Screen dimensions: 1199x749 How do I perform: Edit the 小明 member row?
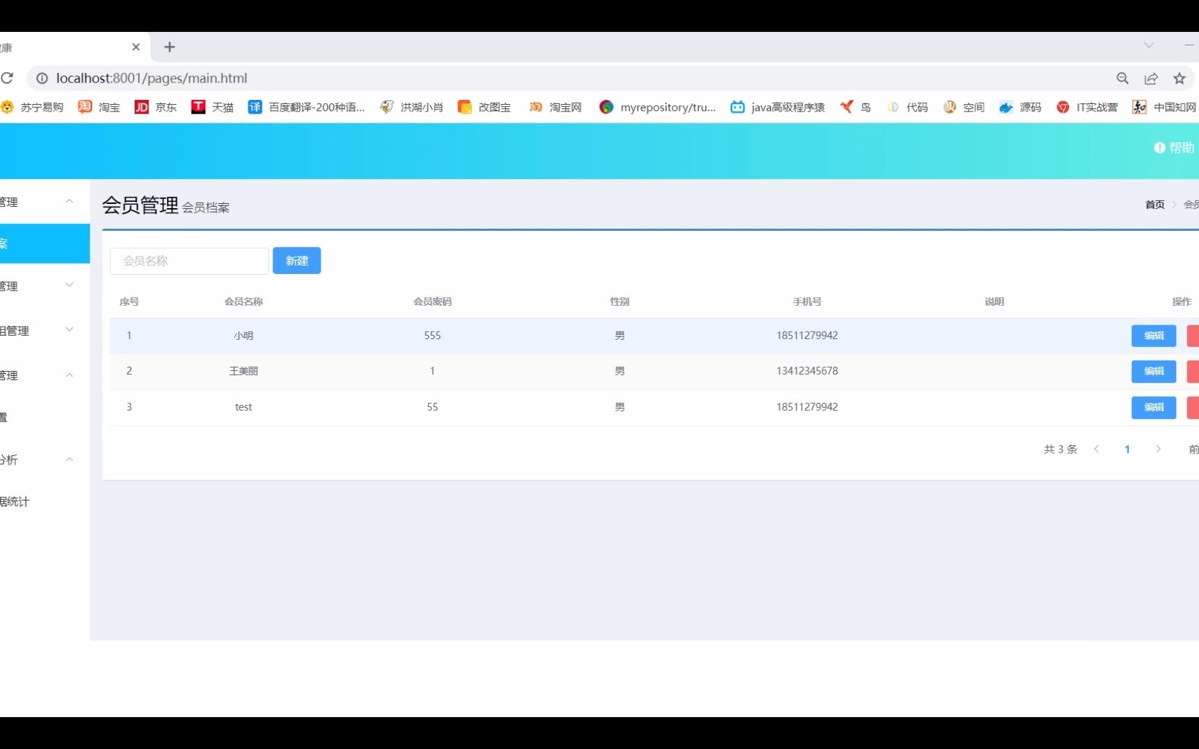[x=1154, y=336]
